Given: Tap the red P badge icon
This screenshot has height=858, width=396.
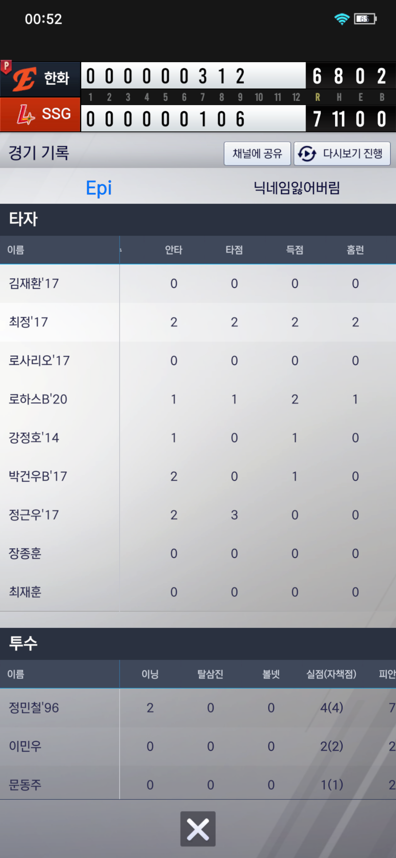Looking at the screenshot, I should pyautogui.click(x=6, y=66).
